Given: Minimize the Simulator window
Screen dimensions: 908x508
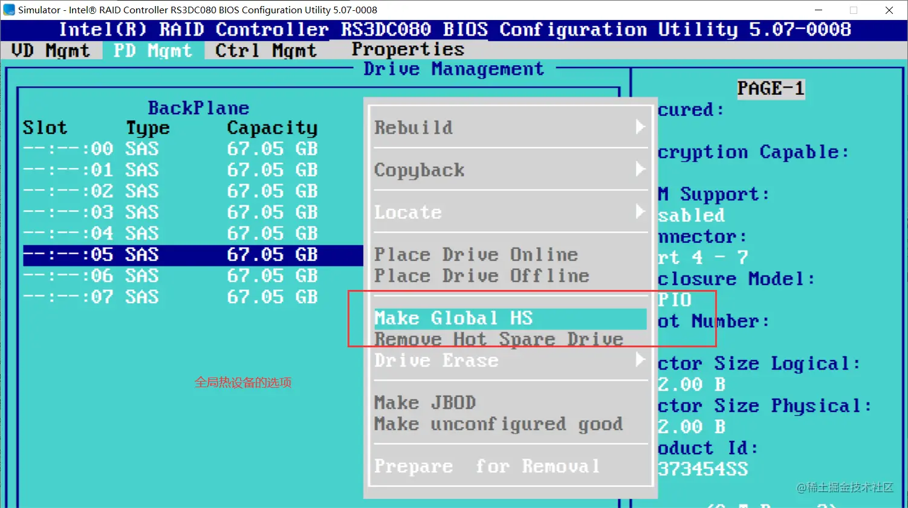Looking at the screenshot, I should 819,10.
